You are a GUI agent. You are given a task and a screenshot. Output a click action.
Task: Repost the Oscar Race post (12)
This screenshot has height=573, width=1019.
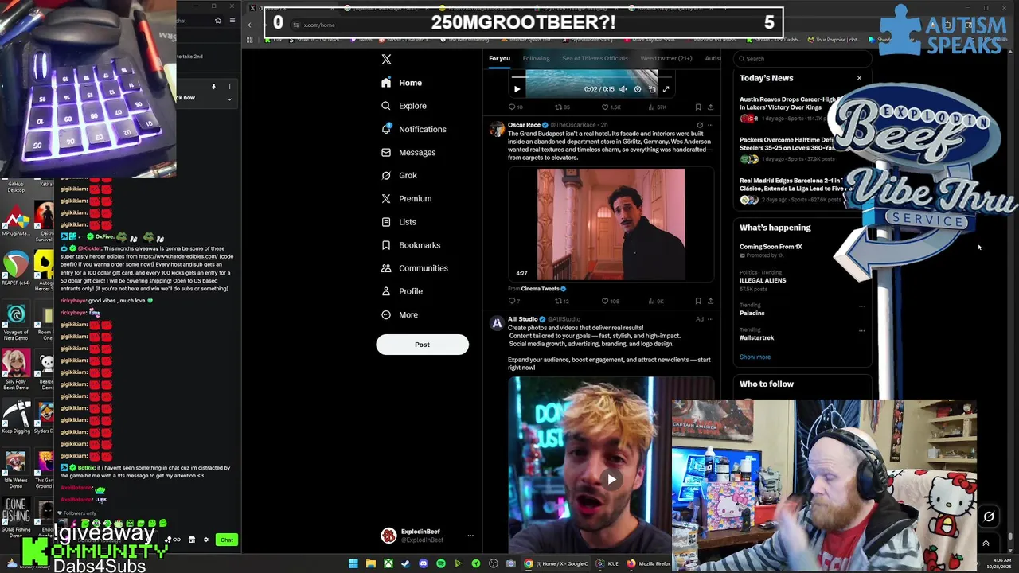561,301
